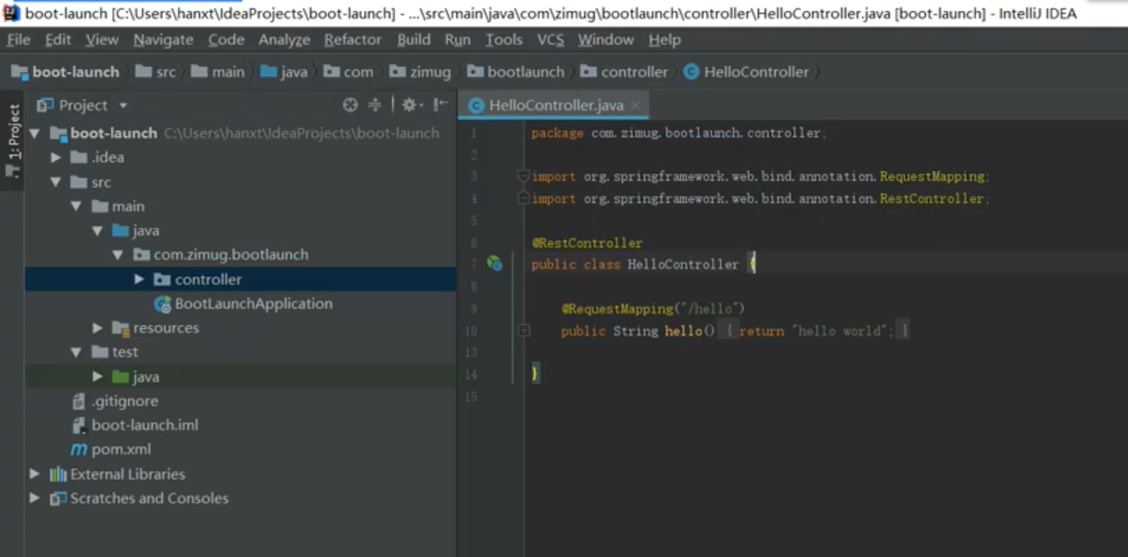Click main in the navigation breadcrumb
The image size is (1128, 557).
(x=218, y=72)
